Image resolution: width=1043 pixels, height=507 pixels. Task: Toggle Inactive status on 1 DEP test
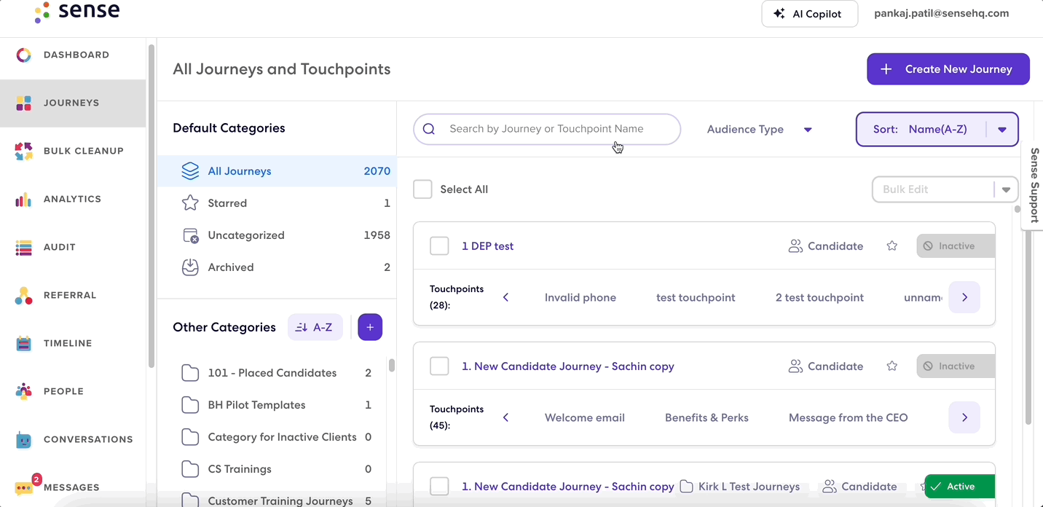(956, 246)
